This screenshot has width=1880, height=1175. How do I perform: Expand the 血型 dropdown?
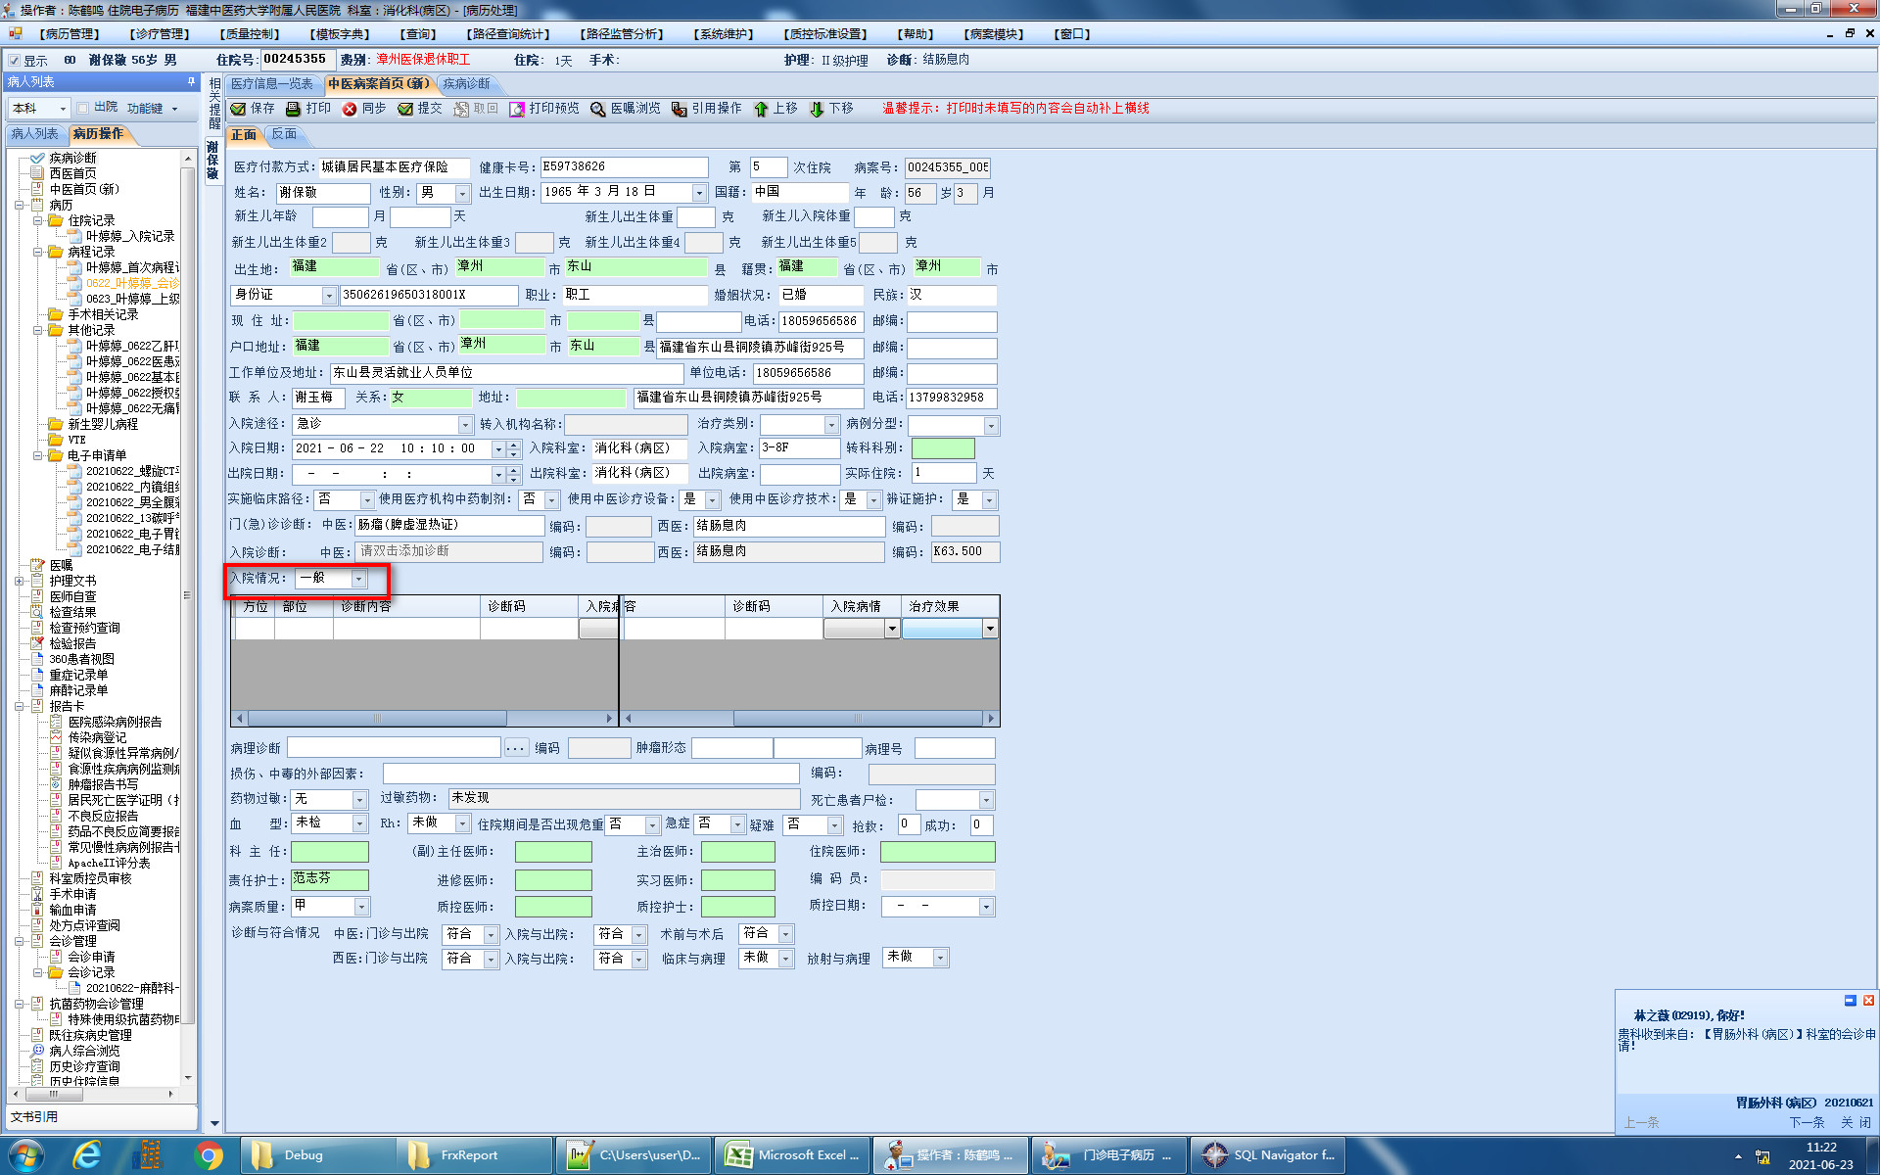coord(359,824)
